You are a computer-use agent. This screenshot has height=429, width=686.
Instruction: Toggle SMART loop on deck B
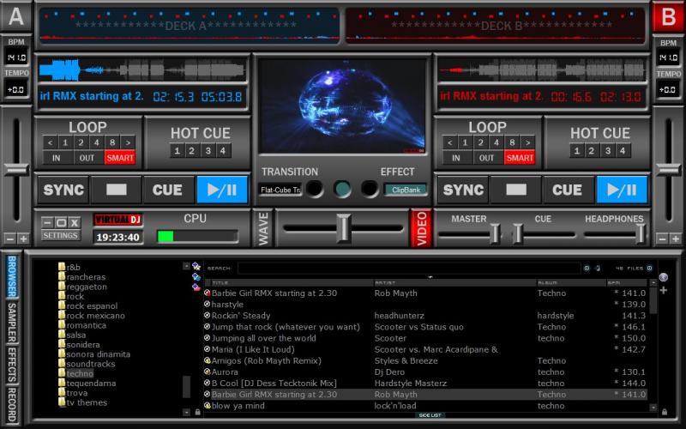point(520,158)
